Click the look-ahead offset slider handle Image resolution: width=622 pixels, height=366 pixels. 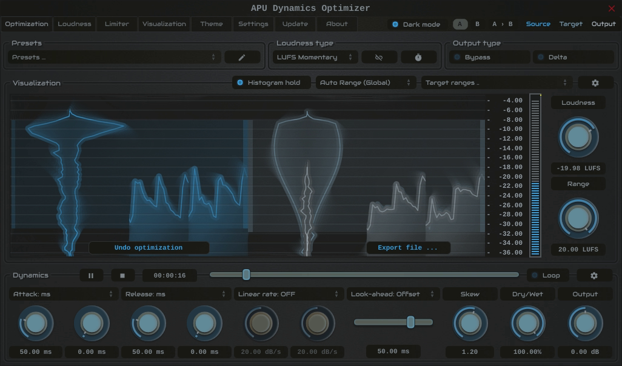point(411,322)
